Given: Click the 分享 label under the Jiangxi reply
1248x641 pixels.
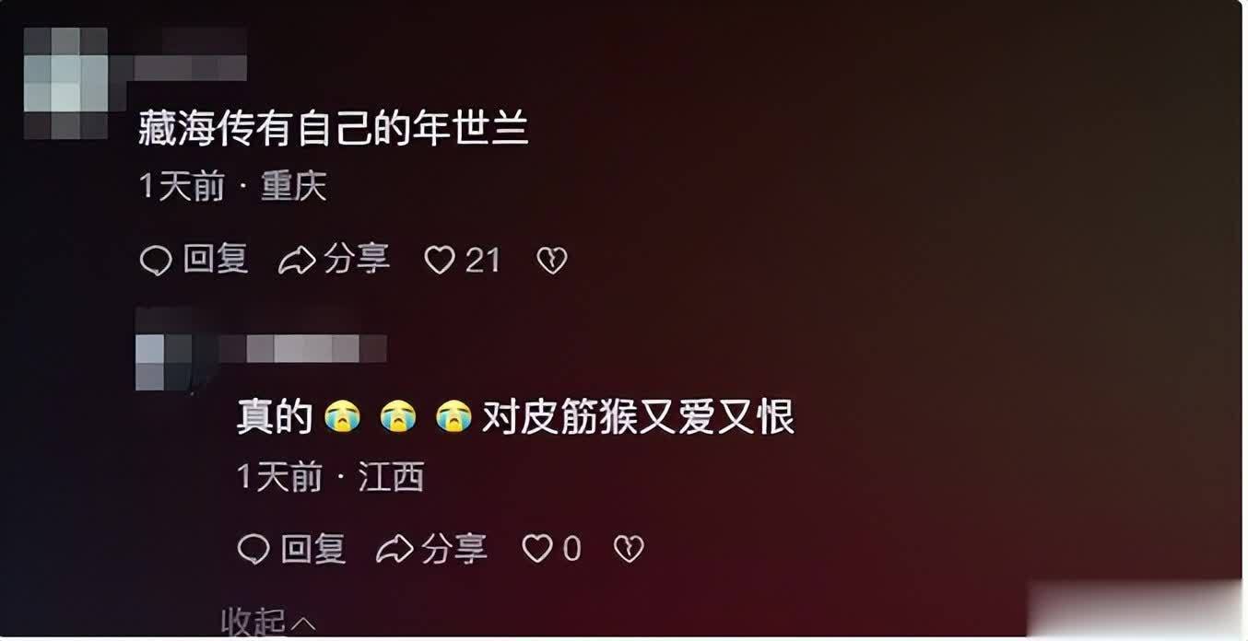Looking at the screenshot, I should [454, 549].
